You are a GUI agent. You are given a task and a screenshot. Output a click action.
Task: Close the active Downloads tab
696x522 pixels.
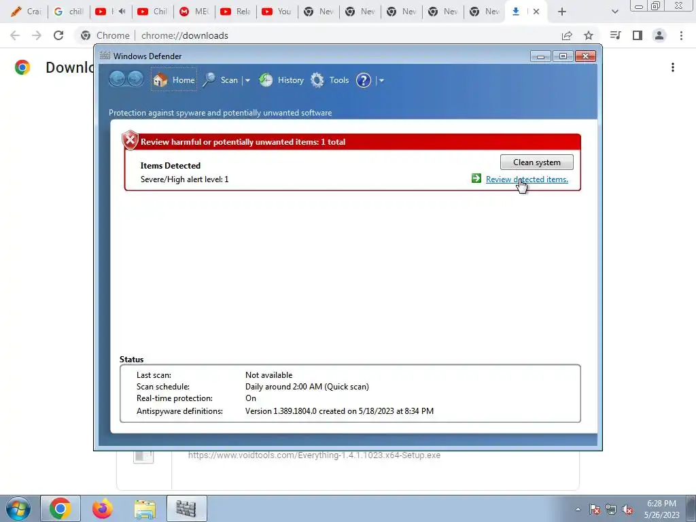coord(536,12)
